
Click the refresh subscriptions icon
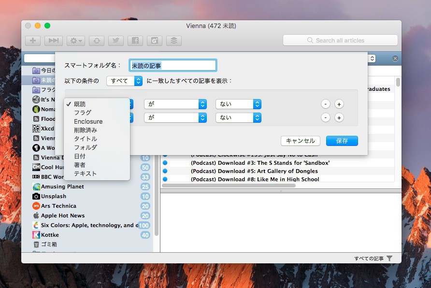pyautogui.click(x=97, y=41)
